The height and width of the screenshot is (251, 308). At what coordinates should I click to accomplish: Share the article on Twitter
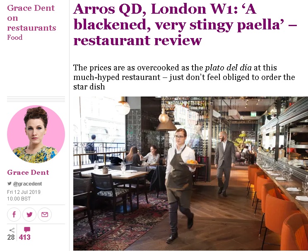coord(29,215)
